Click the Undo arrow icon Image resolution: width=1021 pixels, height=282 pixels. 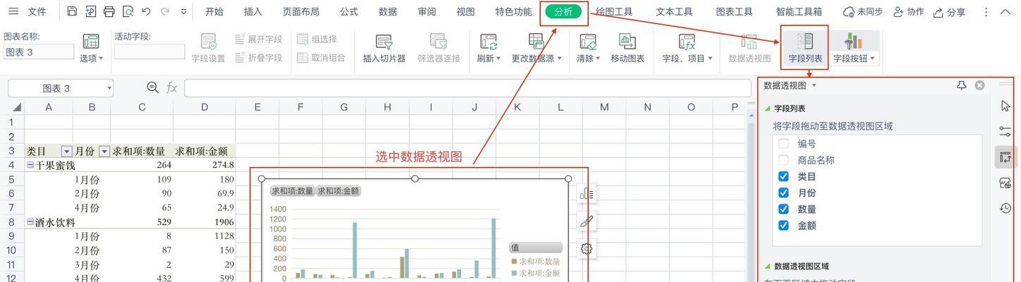(x=146, y=12)
